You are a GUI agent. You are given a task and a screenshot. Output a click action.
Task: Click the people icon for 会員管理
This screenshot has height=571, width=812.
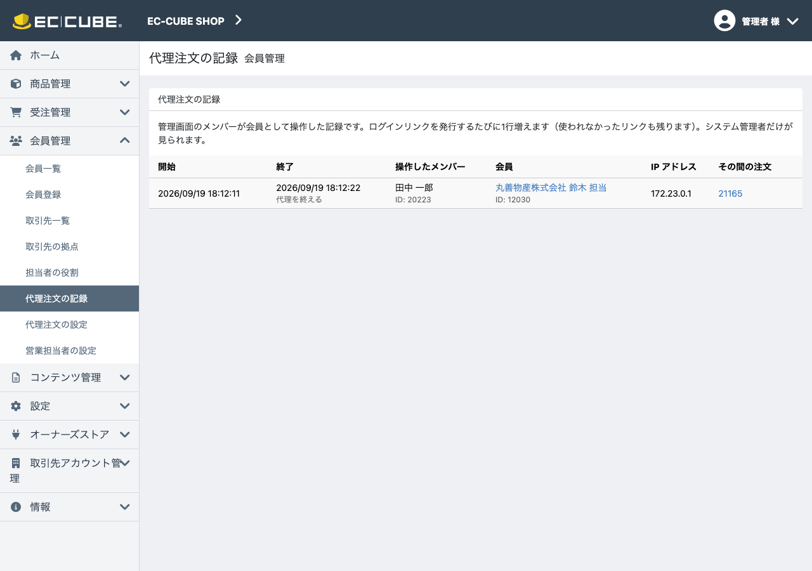tap(16, 141)
